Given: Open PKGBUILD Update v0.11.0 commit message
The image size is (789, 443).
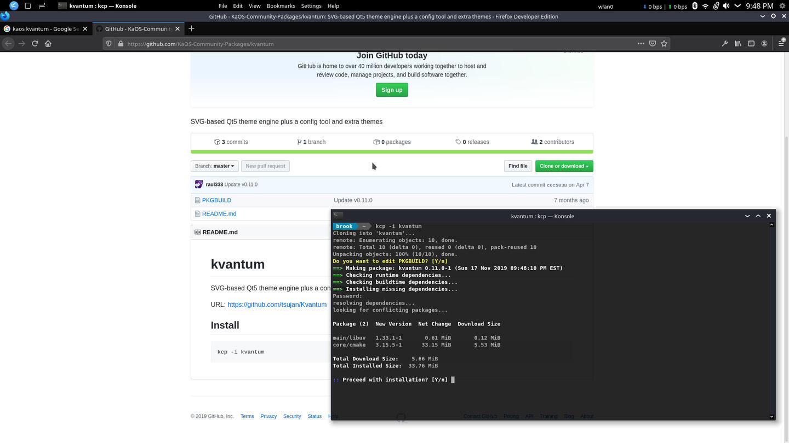Looking at the screenshot, I should point(353,200).
